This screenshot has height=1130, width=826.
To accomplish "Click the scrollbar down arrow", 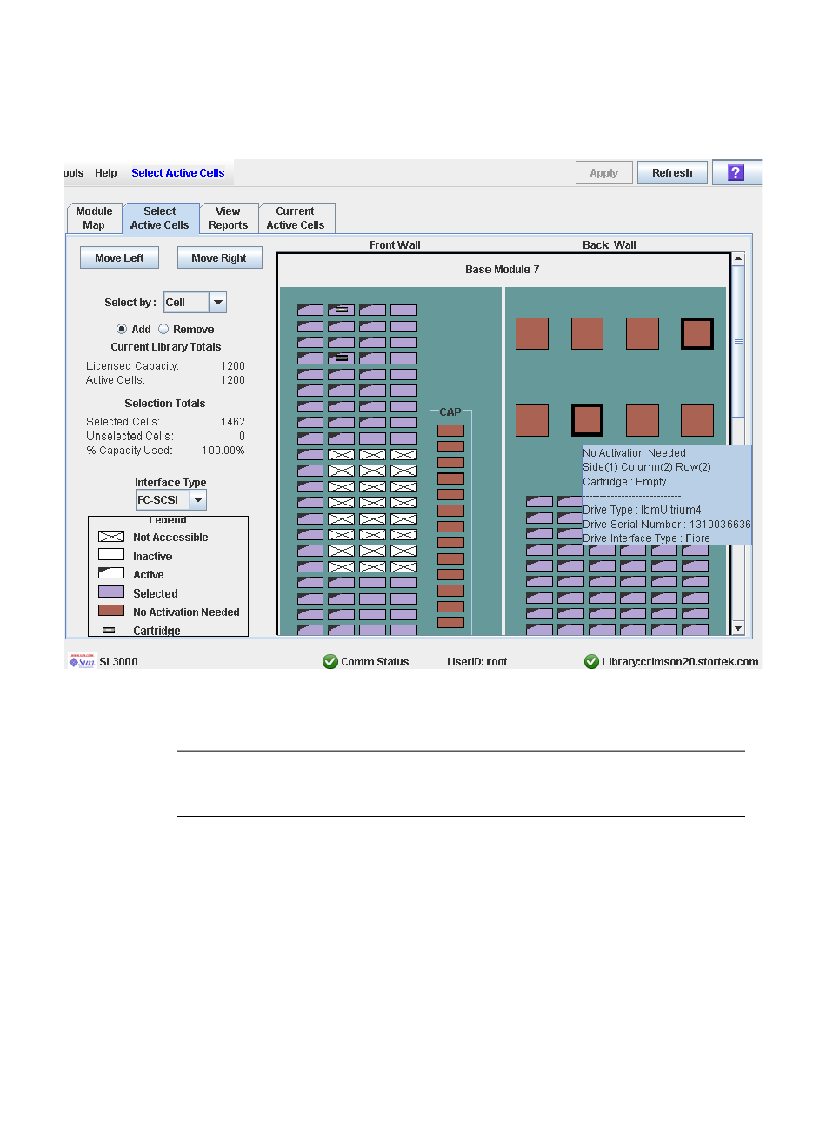I will click(738, 628).
